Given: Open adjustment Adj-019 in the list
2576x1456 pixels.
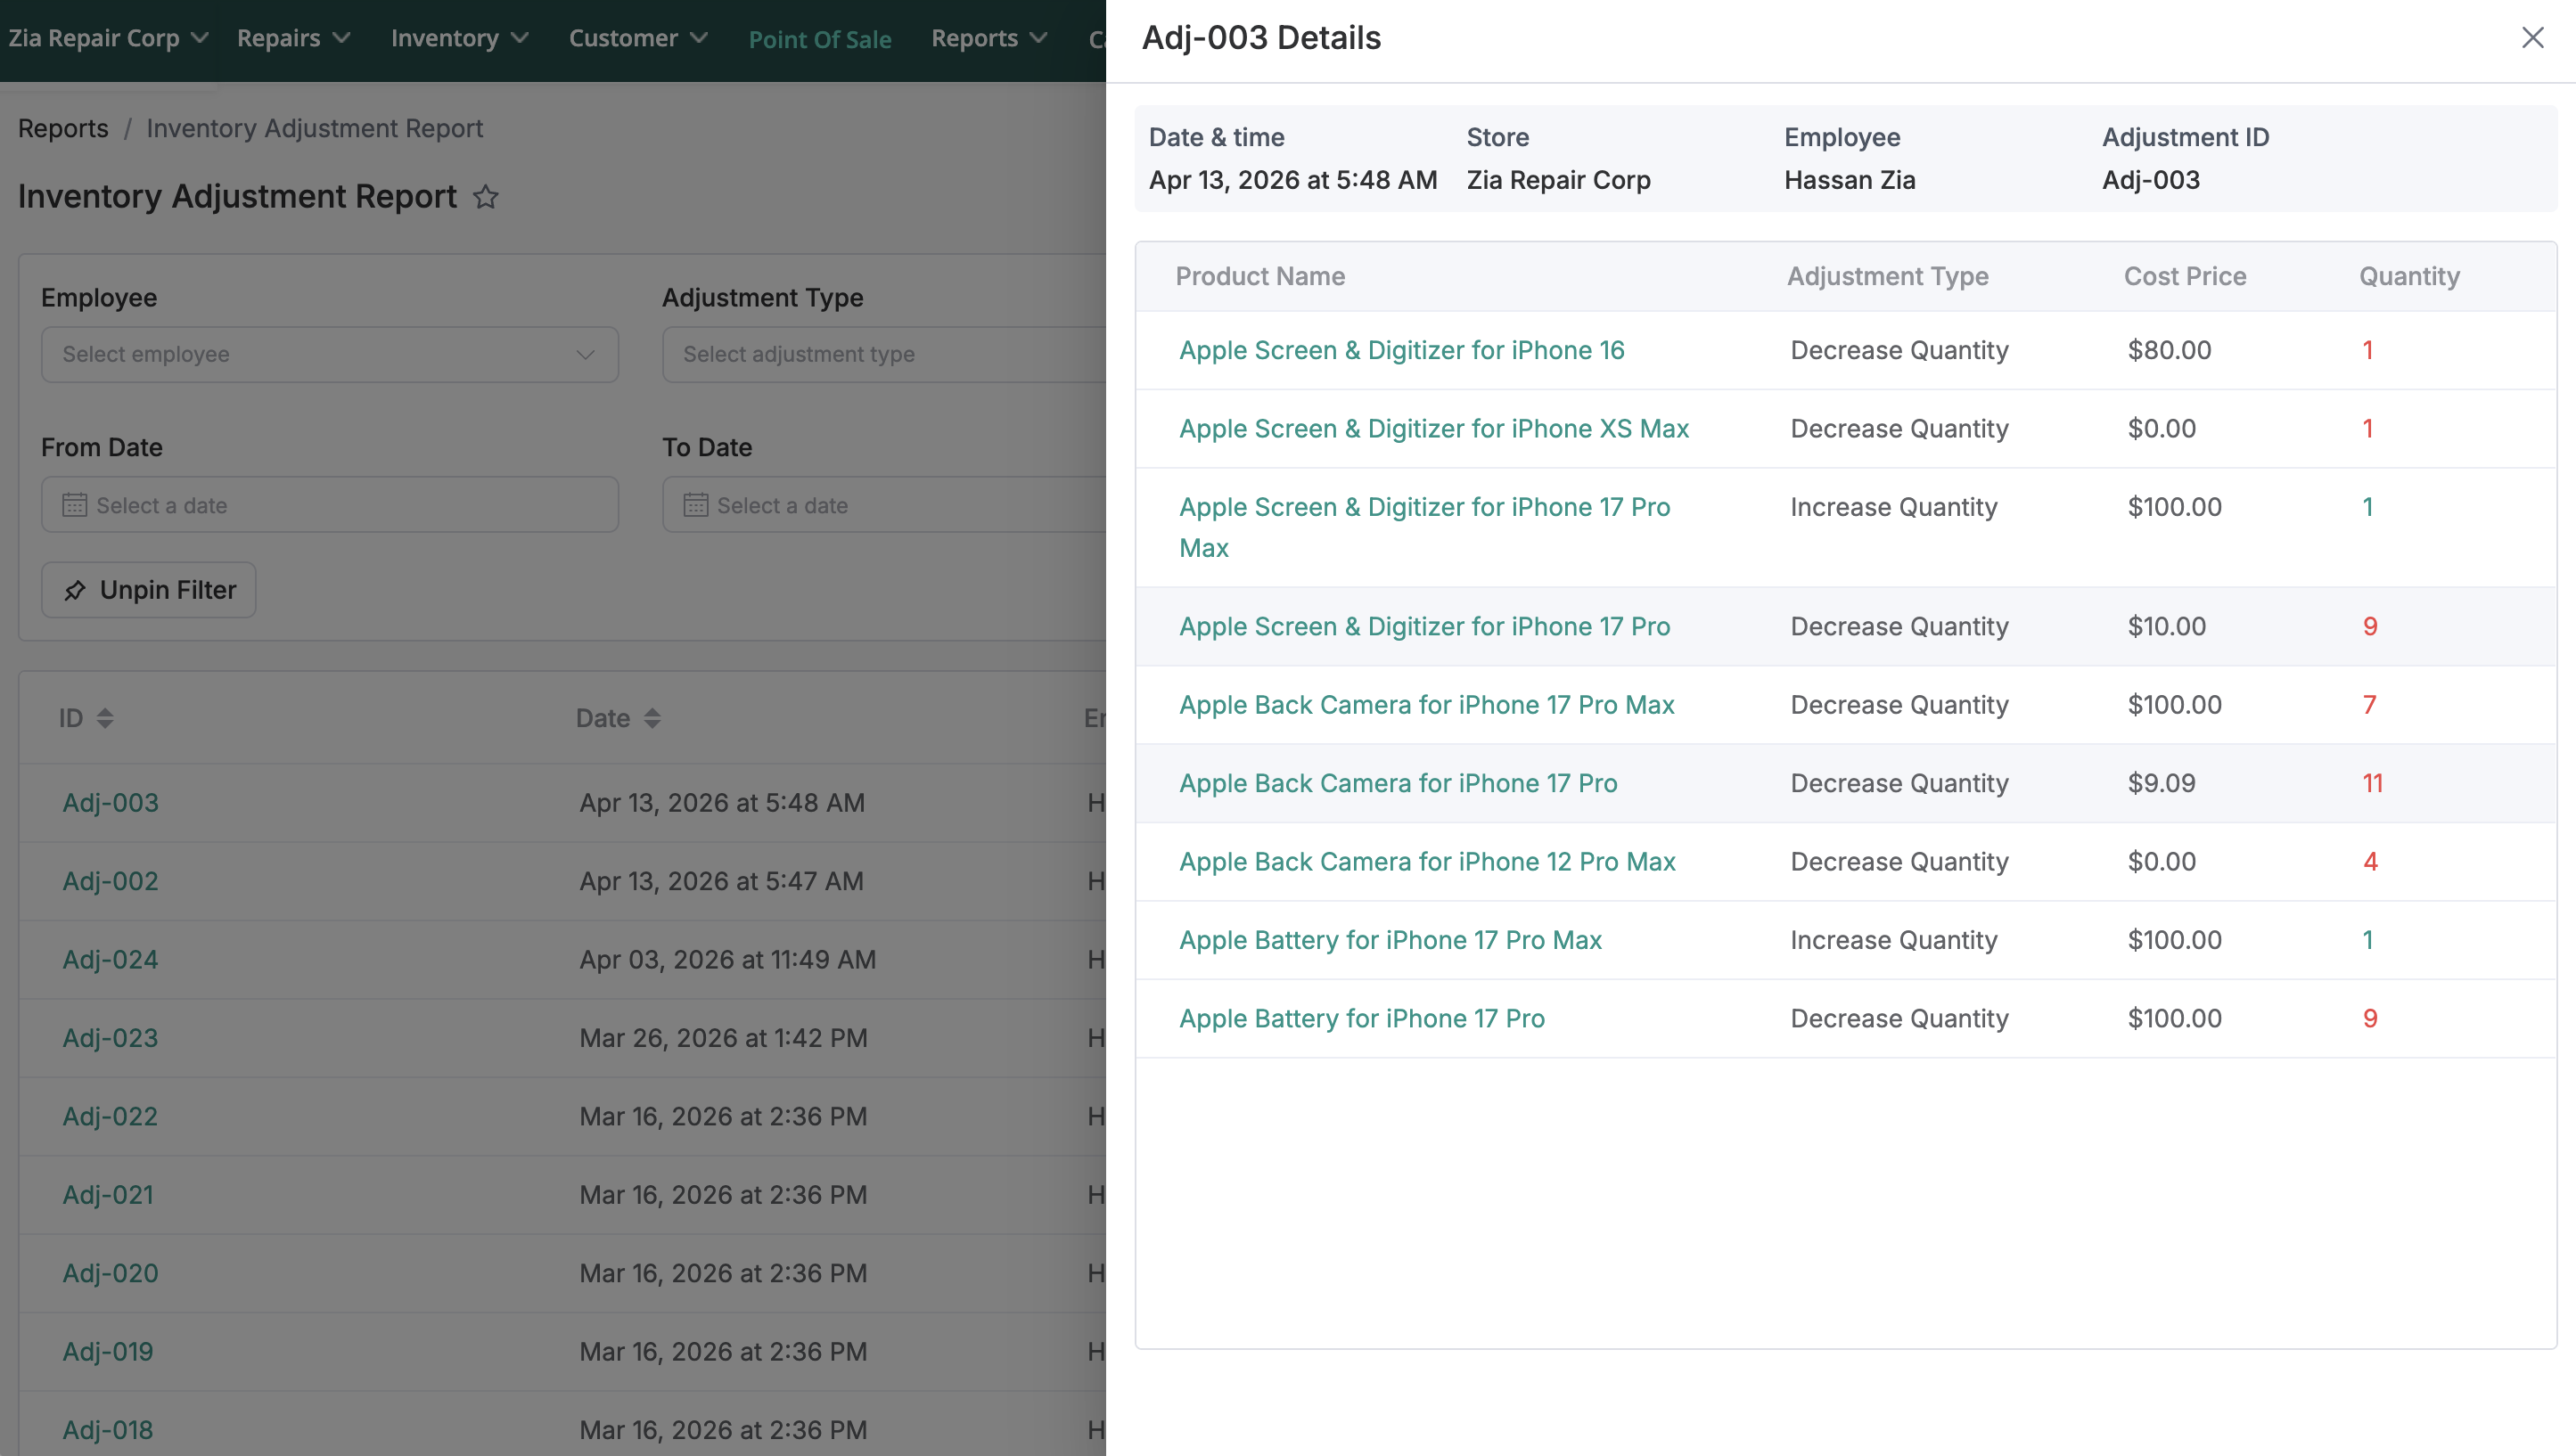Looking at the screenshot, I should coord(108,1351).
